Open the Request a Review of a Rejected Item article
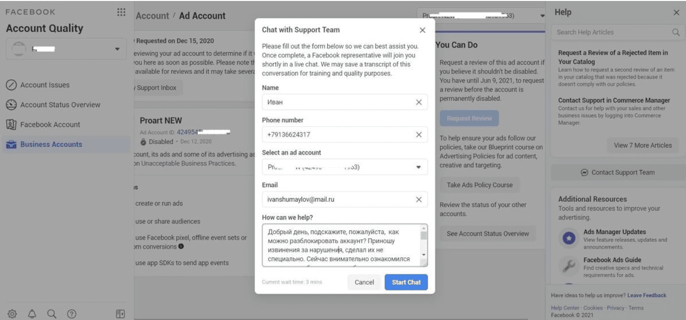 point(614,57)
